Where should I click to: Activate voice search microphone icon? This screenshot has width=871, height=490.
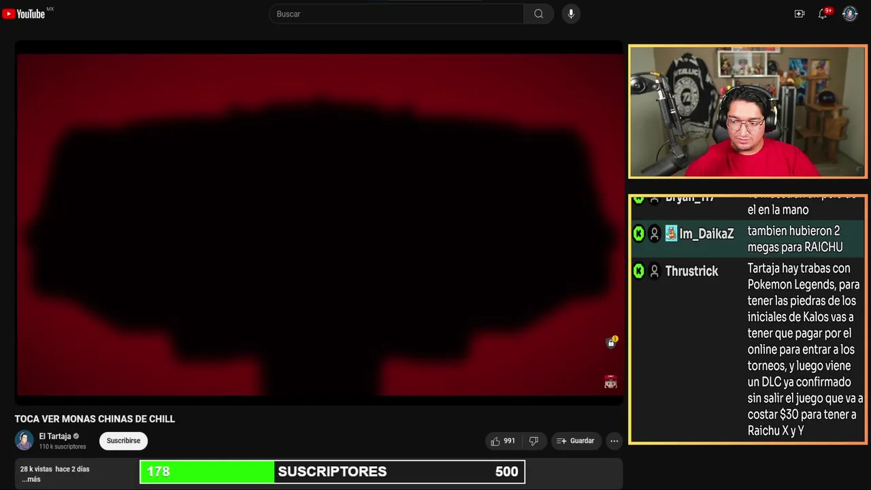pyautogui.click(x=571, y=14)
